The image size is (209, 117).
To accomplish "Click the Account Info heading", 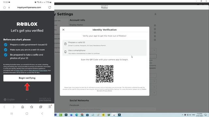I will point(77,20).
